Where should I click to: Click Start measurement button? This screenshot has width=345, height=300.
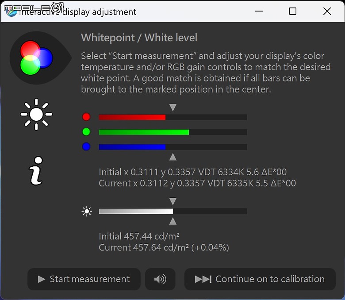pos(84,279)
